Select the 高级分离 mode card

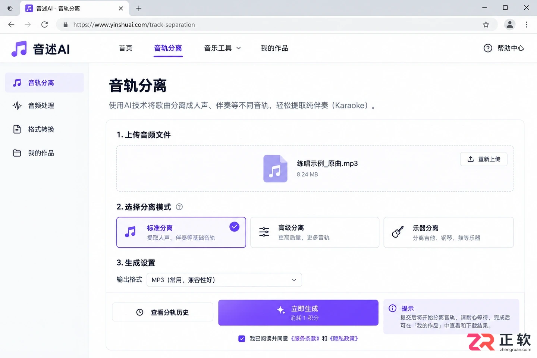click(x=315, y=232)
